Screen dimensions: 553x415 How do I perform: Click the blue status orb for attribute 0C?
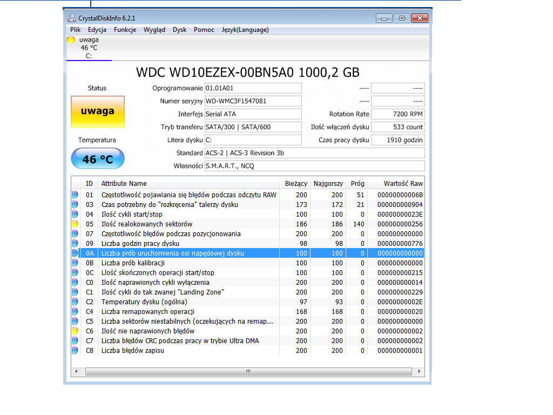click(x=75, y=273)
